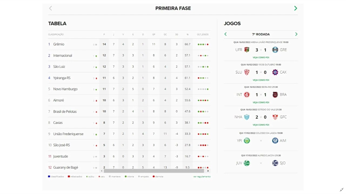
Task: Open 'Veja como foi' for INT vs BRA
Action: coord(261,102)
